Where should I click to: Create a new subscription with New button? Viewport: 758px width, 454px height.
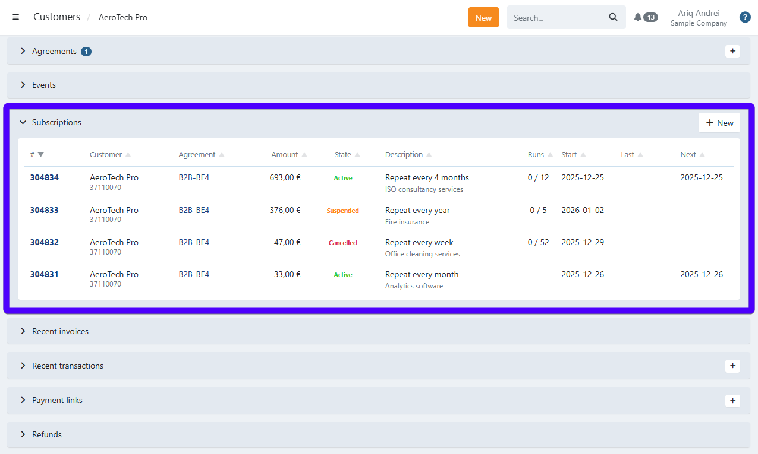[719, 123]
